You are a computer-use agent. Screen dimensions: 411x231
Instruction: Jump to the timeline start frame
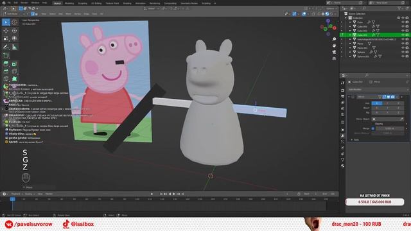[161, 194]
